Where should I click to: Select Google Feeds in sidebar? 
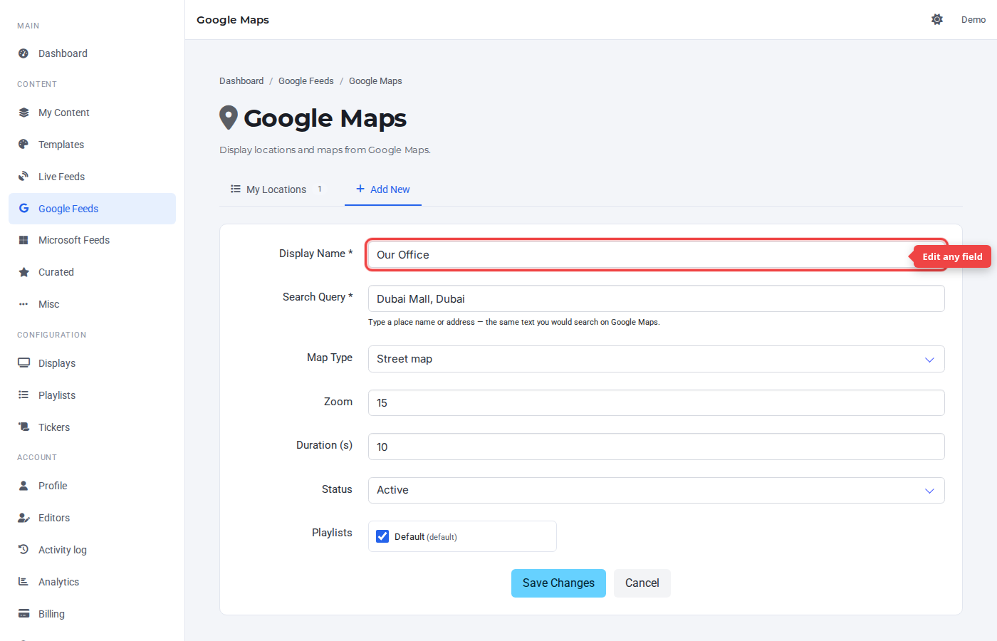coord(92,209)
